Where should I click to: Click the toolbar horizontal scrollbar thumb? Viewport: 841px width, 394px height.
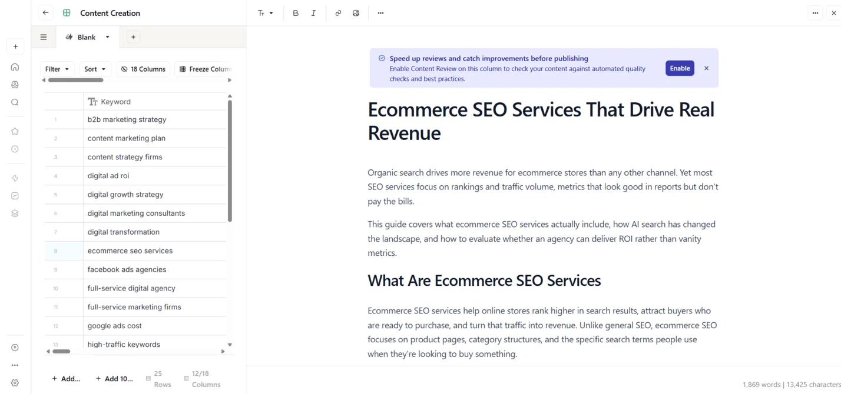75,80
